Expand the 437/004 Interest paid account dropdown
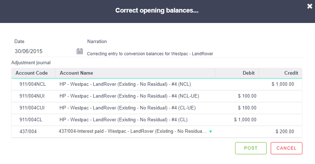Screen dimensions: 315x164 click(211, 132)
